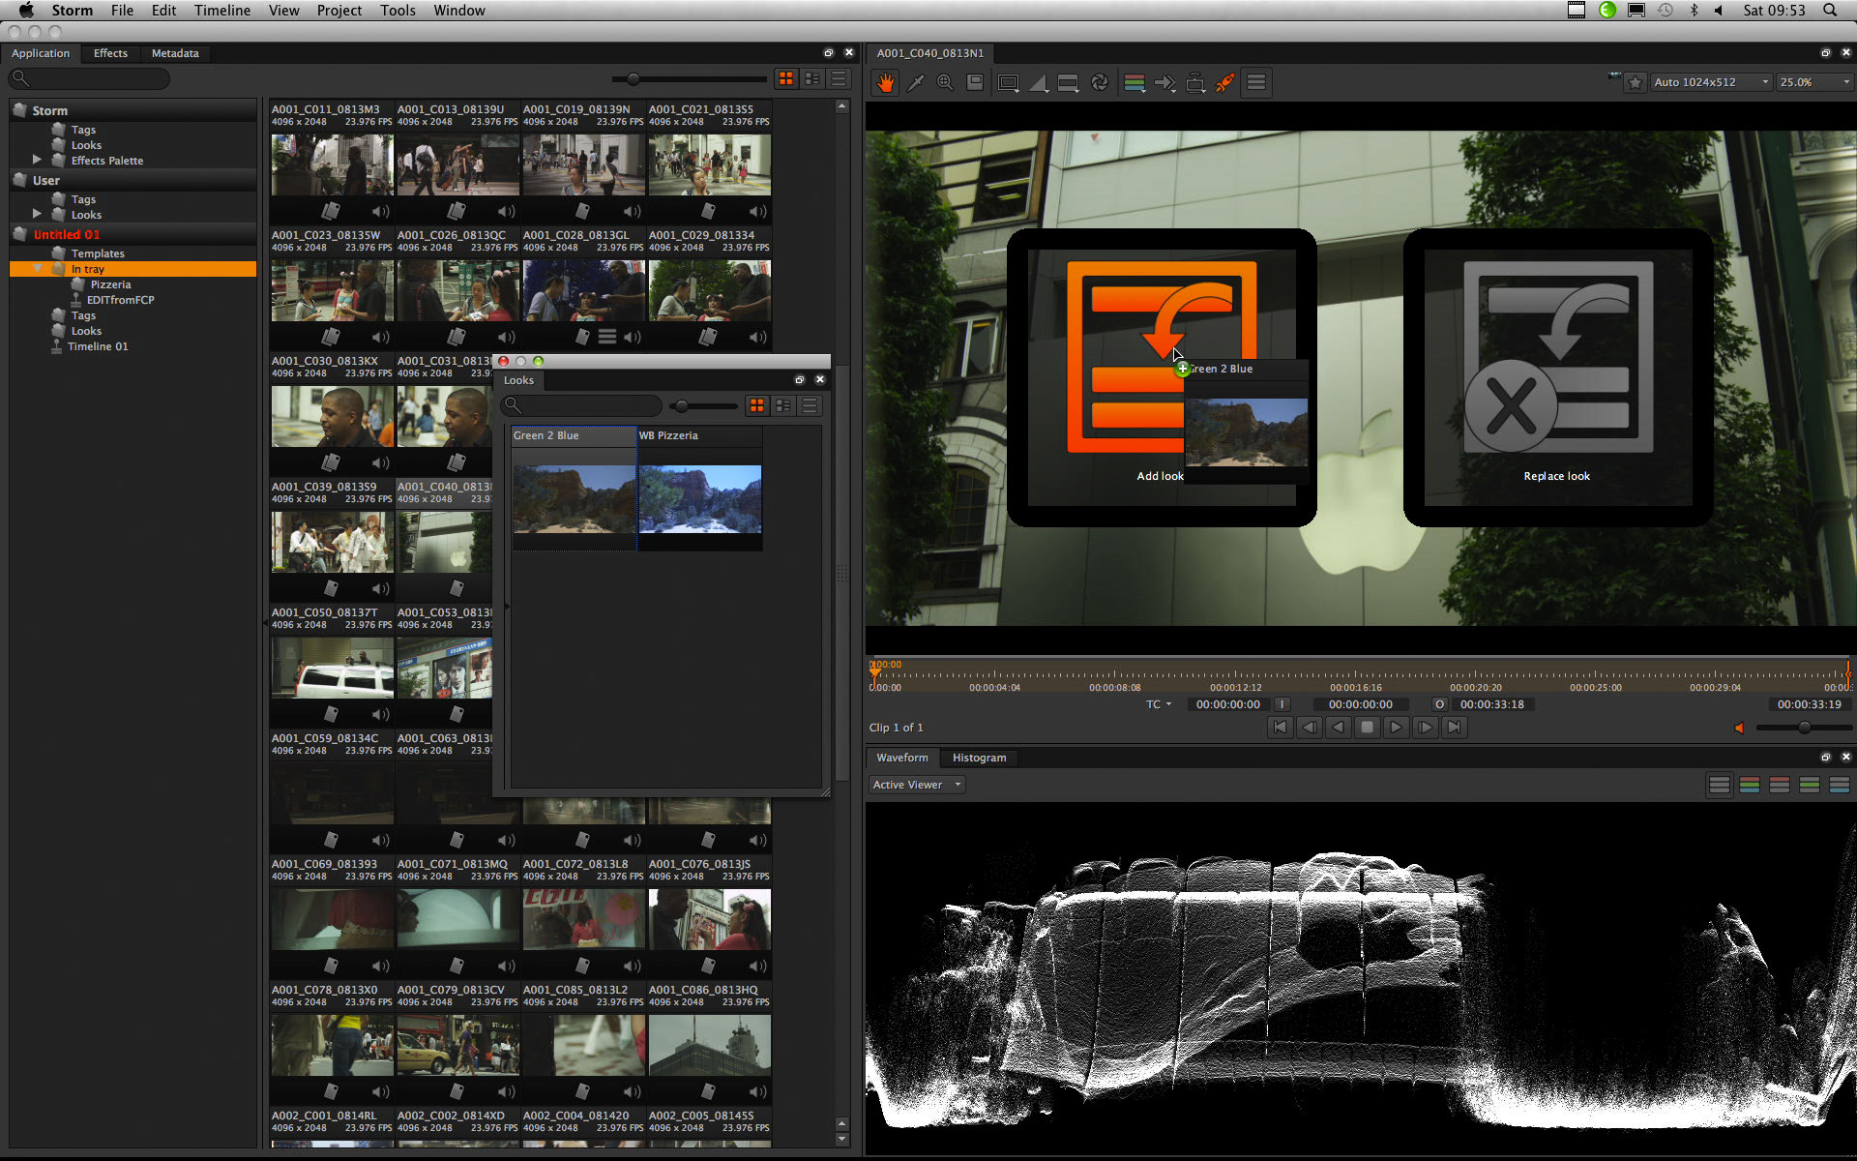1857x1161 pixels.
Task: Play the clip in reverse
Action: (x=1338, y=728)
